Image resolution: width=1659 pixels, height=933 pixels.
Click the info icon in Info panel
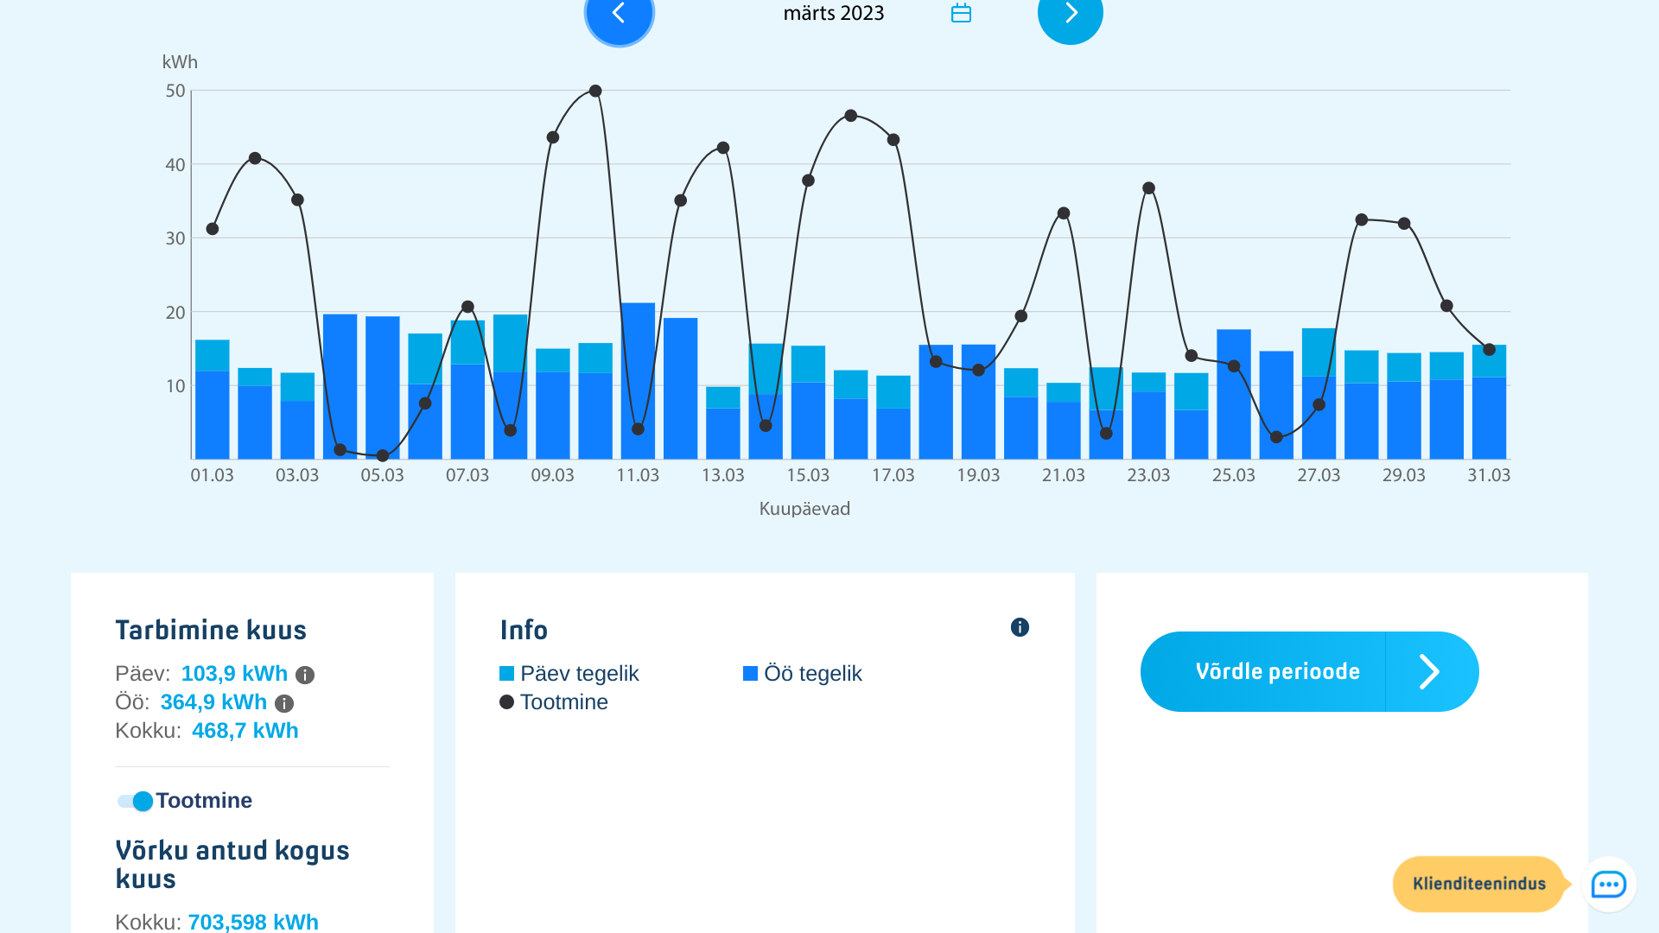tap(1020, 627)
